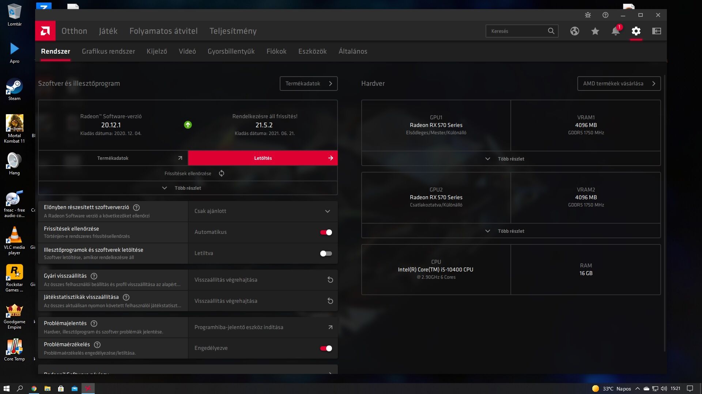Switch to the Játék tab
Screen dimensions: 702x394
[x=108, y=31]
